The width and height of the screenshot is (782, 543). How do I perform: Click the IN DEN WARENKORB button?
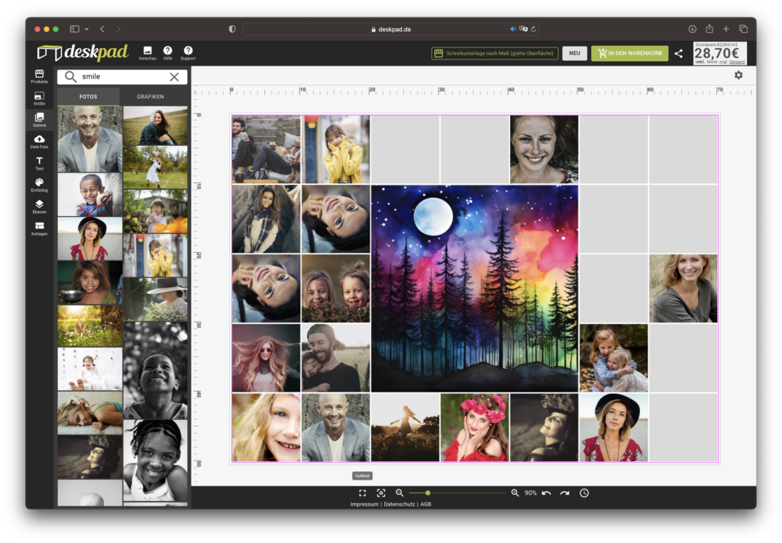point(629,53)
